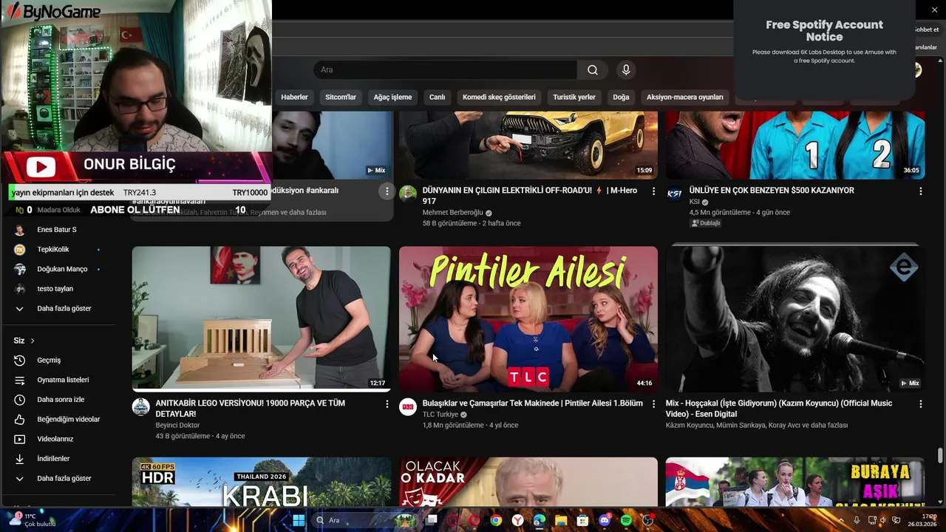Image resolution: width=946 pixels, height=532 pixels.
Task: Open options menu for M-Hero 917 video
Action: point(653,191)
